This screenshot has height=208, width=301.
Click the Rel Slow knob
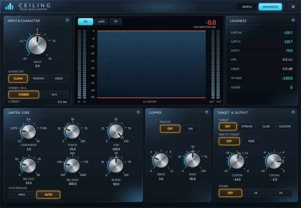pos(72,166)
